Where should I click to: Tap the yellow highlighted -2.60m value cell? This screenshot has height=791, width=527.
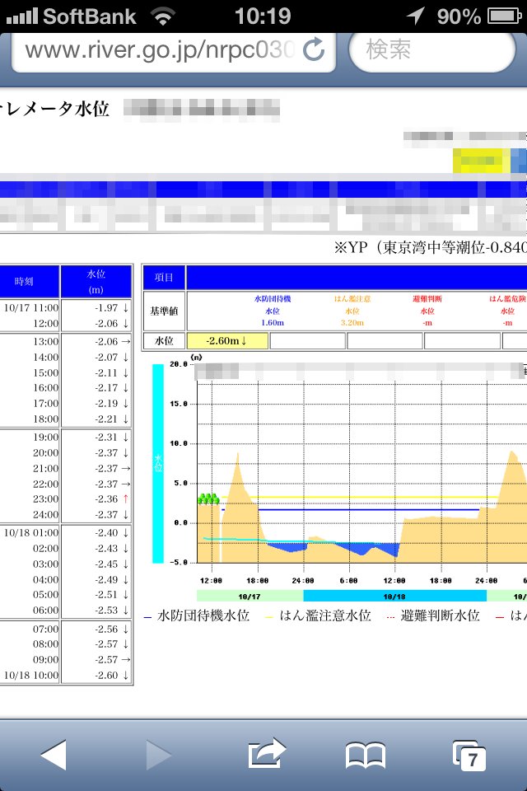tap(227, 341)
